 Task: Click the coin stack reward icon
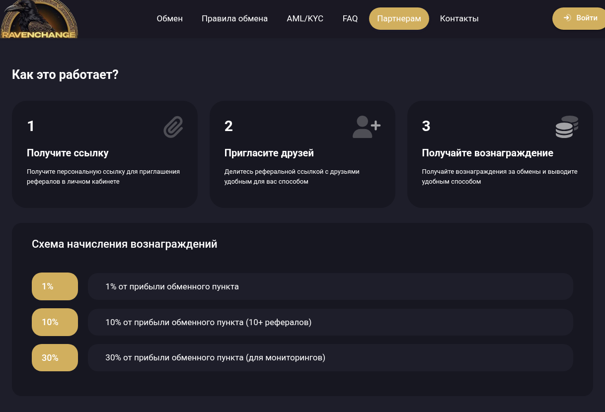(x=567, y=127)
